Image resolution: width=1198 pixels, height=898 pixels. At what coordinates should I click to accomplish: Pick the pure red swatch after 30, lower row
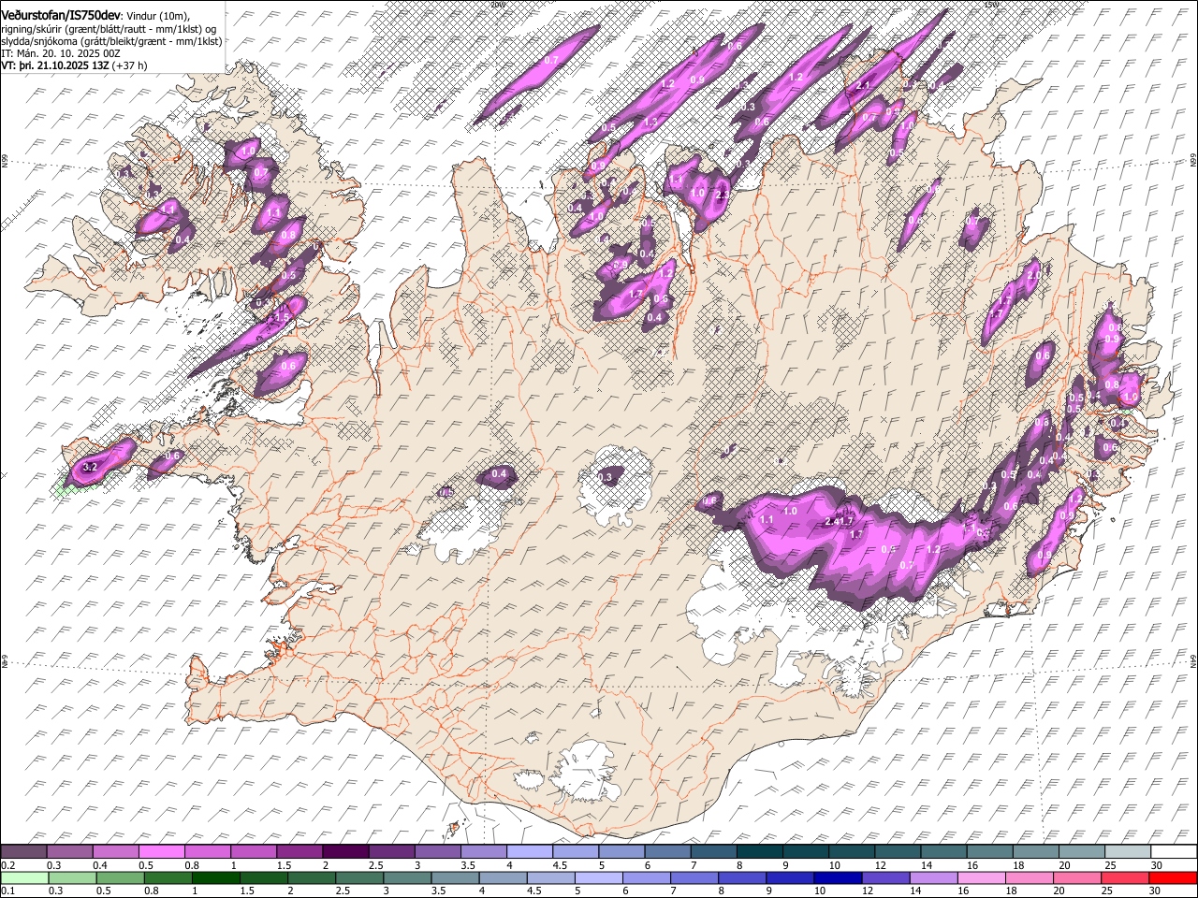point(1174,877)
